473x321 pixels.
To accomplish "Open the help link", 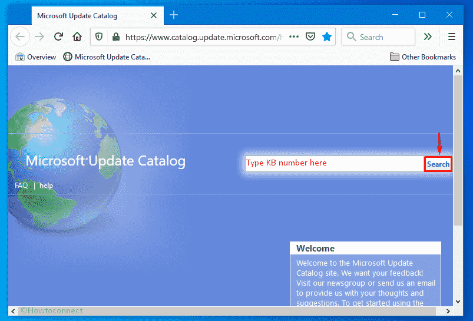I will coord(46,186).
